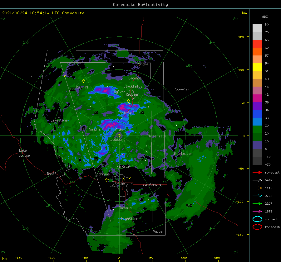The height and width of the screenshot is (262, 281).
Task: Click the cyan 27ZW arrow legend icon
Action: coord(257,196)
